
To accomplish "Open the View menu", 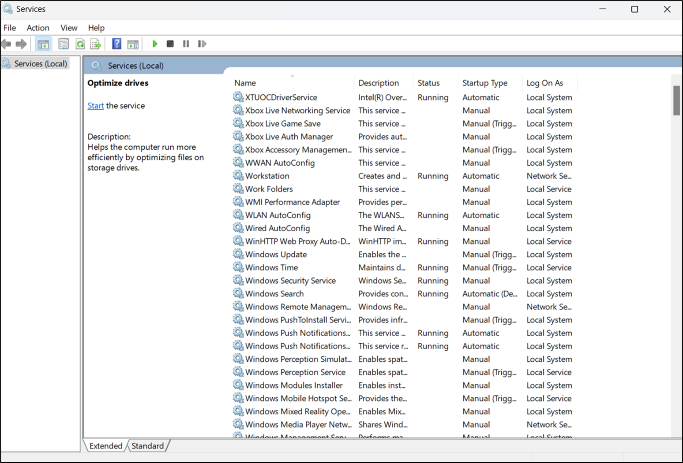I will click(69, 28).
